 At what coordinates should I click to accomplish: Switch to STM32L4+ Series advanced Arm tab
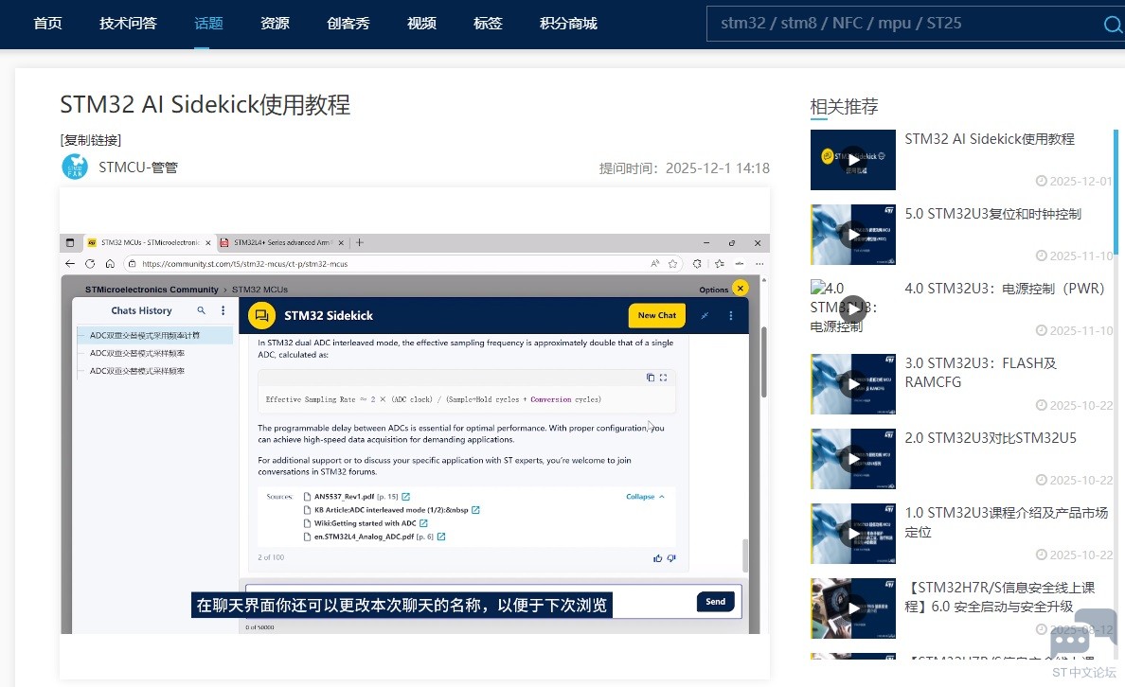[x=281, y=242]
